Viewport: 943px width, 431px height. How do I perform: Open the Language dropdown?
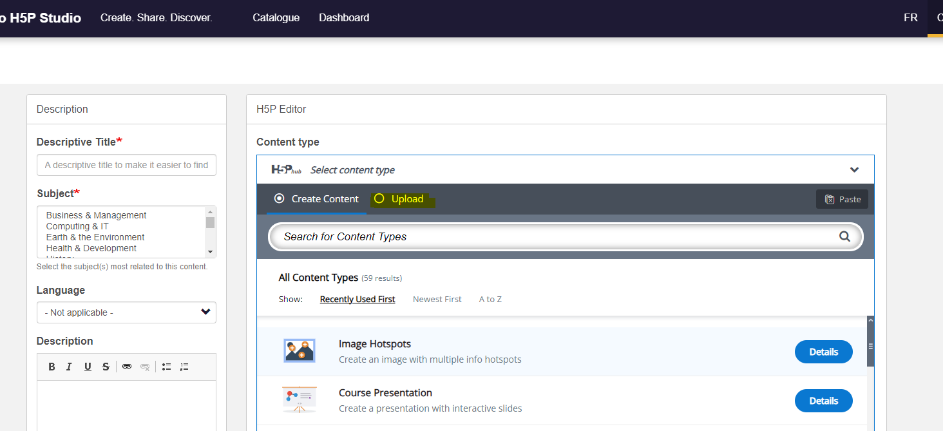(126, 312)
